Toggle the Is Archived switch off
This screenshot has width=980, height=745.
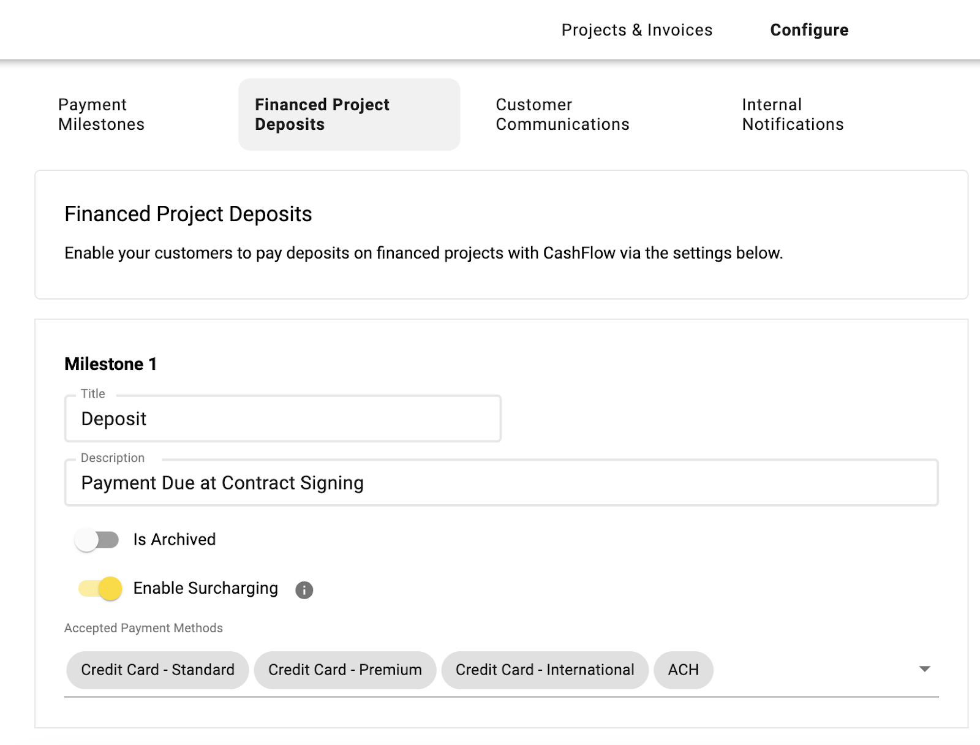(98, 540)
